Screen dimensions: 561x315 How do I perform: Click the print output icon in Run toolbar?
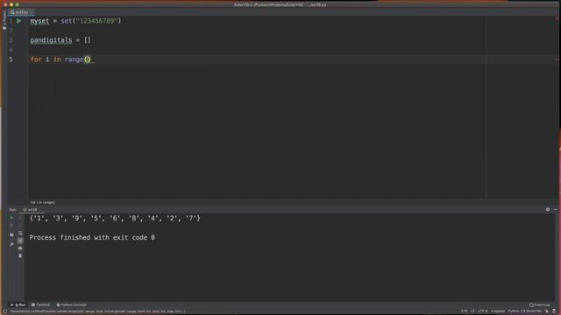pyautogui.click(x=20, y=248)
